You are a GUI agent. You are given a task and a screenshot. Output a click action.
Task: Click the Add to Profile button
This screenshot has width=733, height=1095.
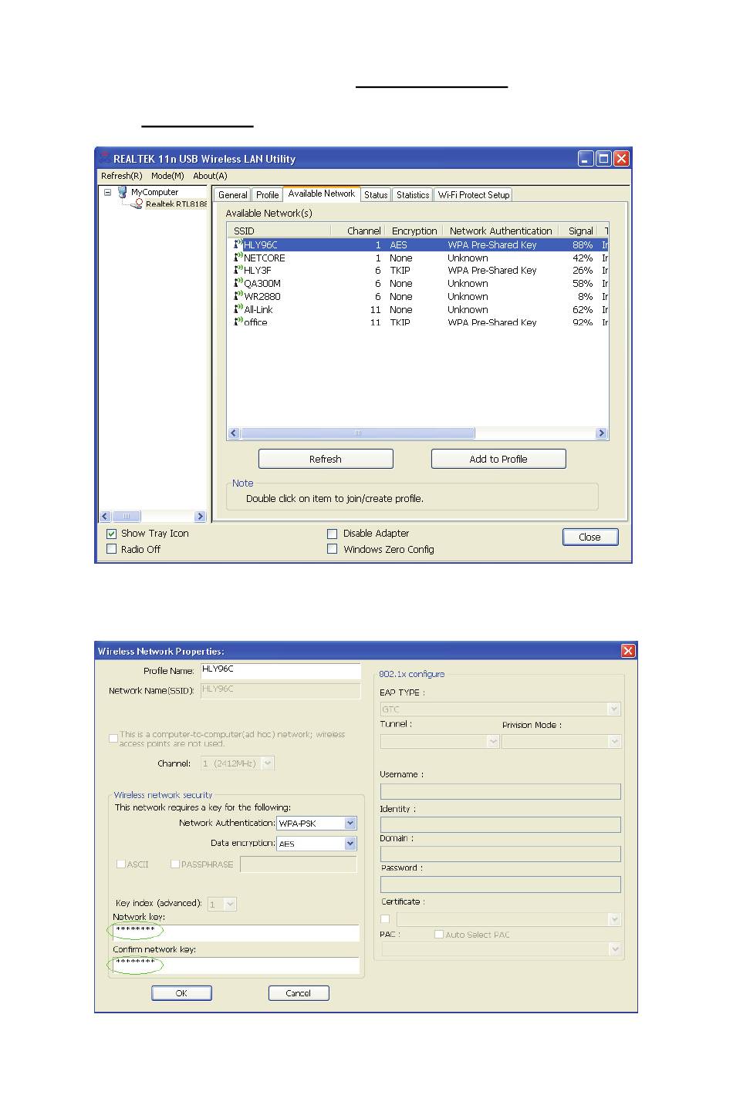(x=498, y=459)
